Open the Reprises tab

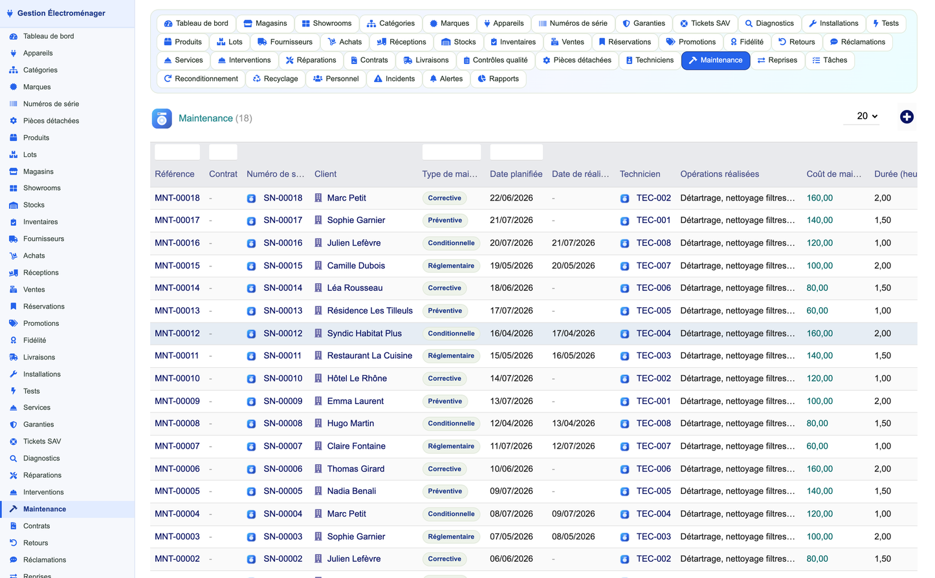click(x=776, y=60)
